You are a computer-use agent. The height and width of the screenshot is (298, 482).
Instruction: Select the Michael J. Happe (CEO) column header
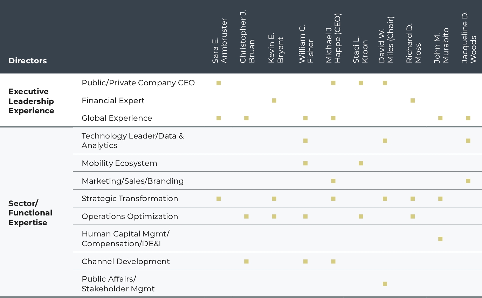tap(333, 38)
